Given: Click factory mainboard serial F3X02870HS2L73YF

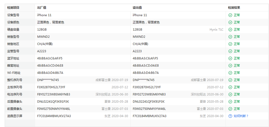Looking at the screenshot, I should (51, 87).
